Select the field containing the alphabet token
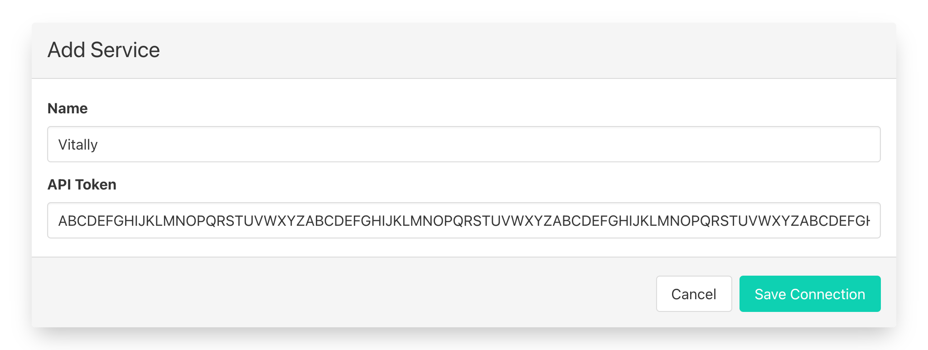 coord(464,220)
